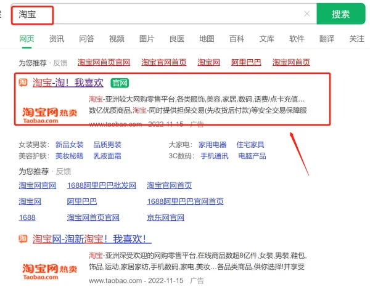Open blue related search 淘宝网官网
Viewport: 370px width, 287px height.
coord(38,185)
